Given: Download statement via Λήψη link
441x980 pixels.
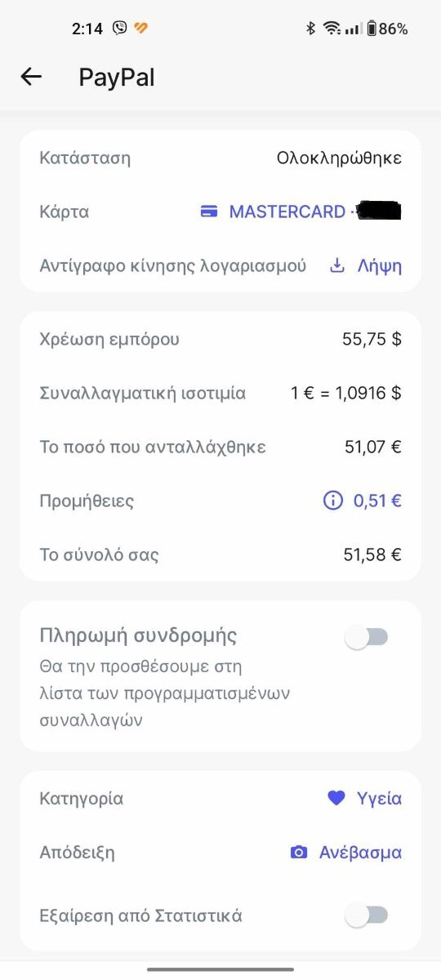Looking at the screenshot, I should coord(380,266).
